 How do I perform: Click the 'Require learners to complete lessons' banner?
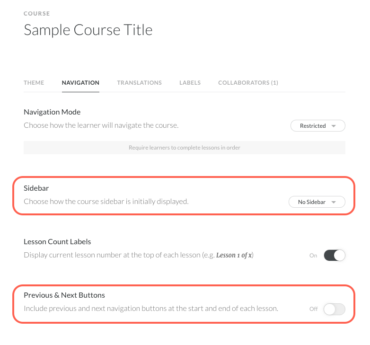click(185, 148)
